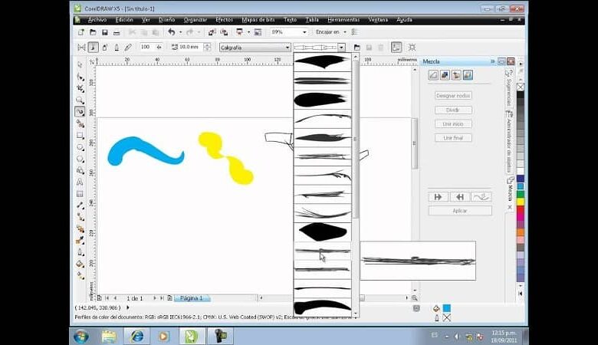This screenshot has width=598, height=345.
Task: Open a file using the folder toolbar icon
Action: 93,32
